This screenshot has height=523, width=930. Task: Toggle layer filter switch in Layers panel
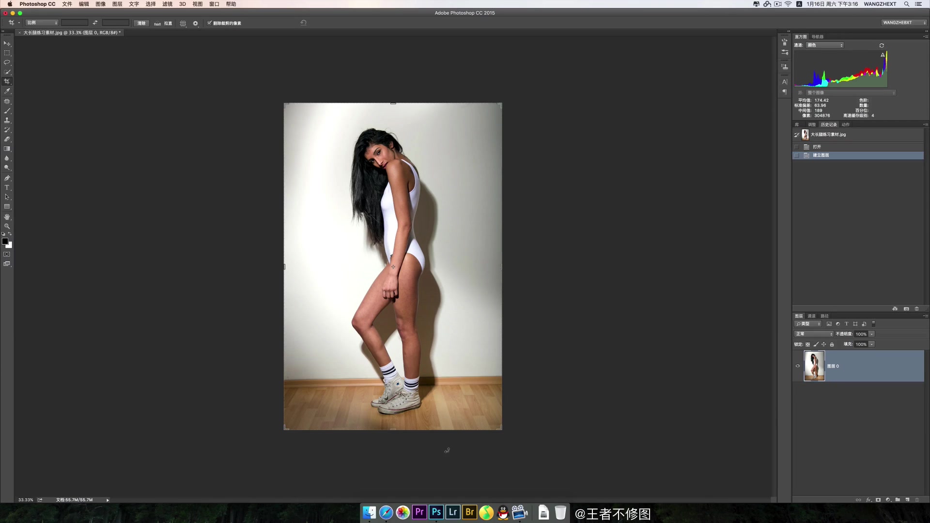873,323
